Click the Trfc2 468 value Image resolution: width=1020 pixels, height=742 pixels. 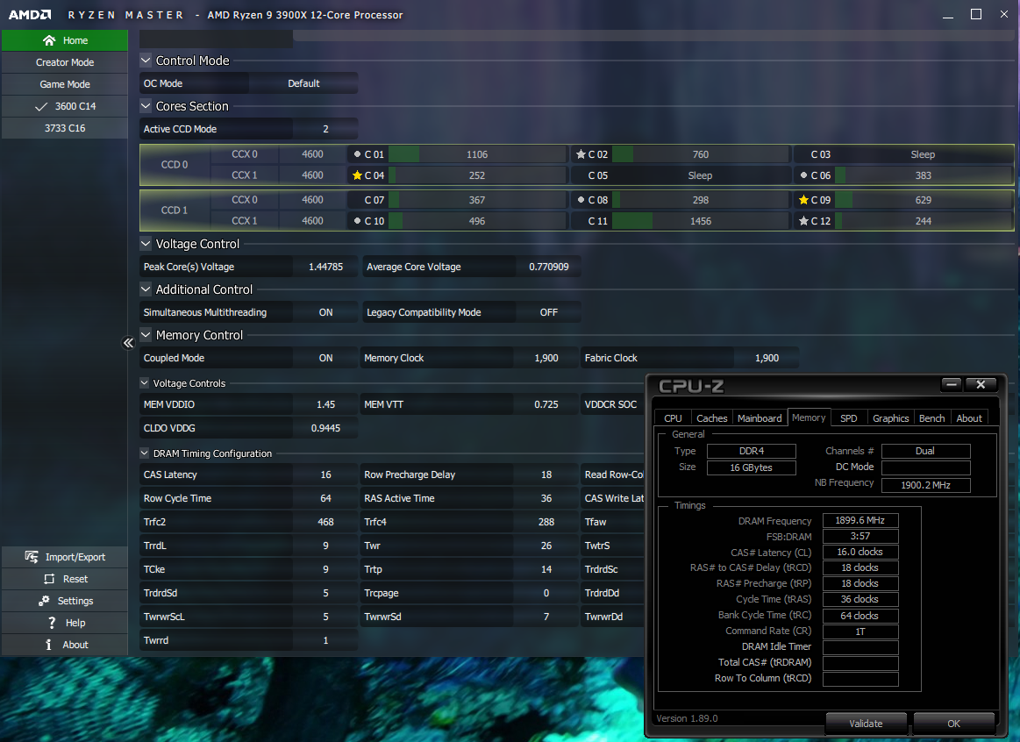[325, 522]
